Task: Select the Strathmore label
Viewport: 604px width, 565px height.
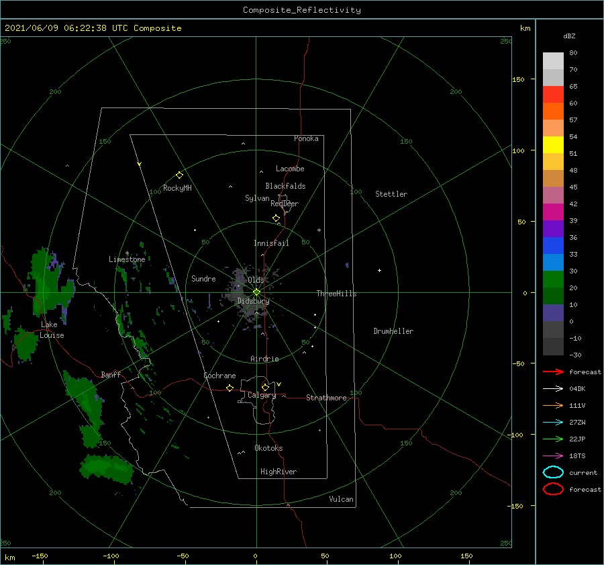Action: click(326, 398)
